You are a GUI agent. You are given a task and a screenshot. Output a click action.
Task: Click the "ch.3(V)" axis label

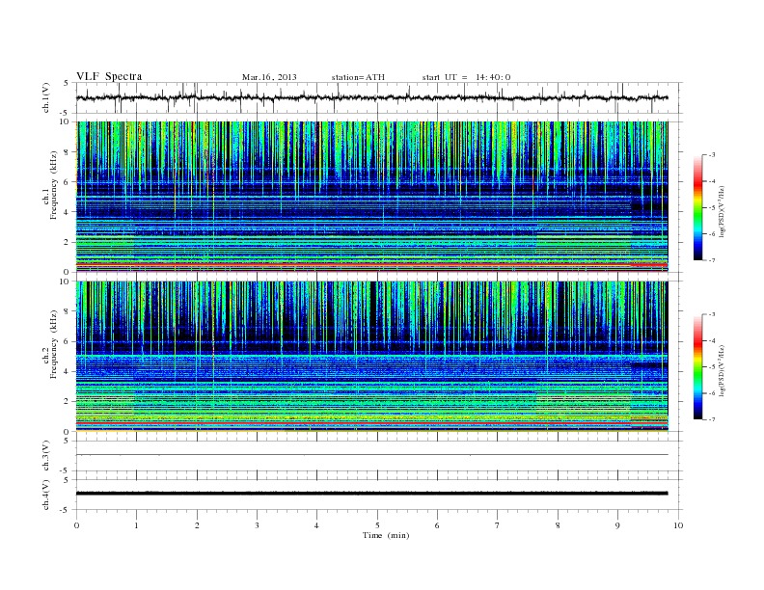pyautogui.click(x=46, y=456)
